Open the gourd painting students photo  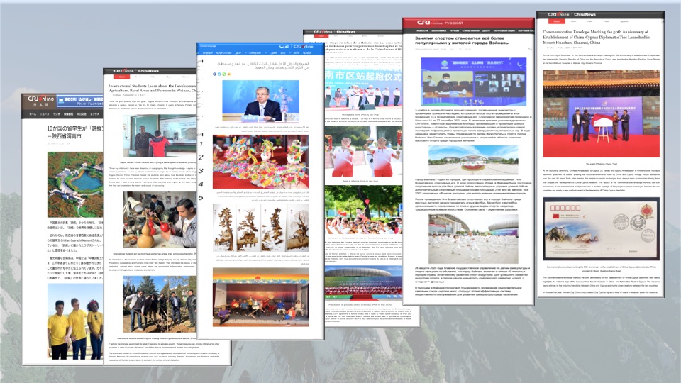[x=160, y=220]
